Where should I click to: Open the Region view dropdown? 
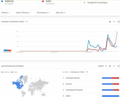(x=103, y=66)
